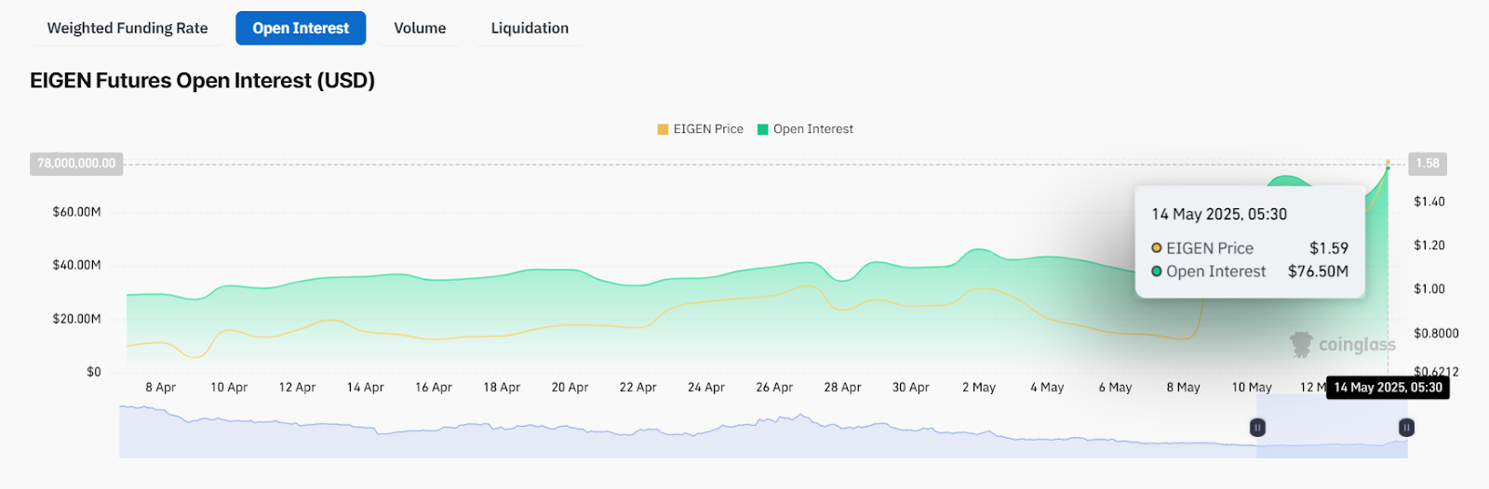Screen dimensions: 1489x489
Task: Click the yellow data point at chart peak
Action: tap(1388, 162)
